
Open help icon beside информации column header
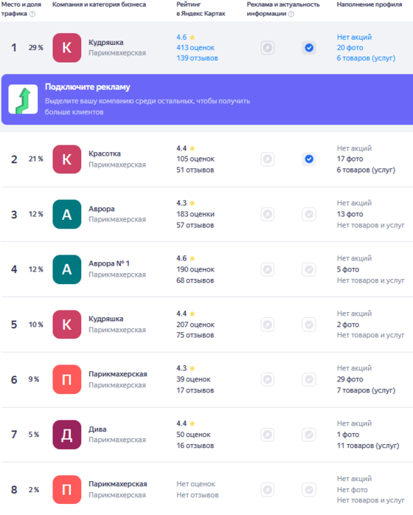point(291,14)
